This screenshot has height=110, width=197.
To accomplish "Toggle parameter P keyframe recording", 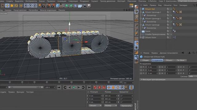I will (122, 87).
